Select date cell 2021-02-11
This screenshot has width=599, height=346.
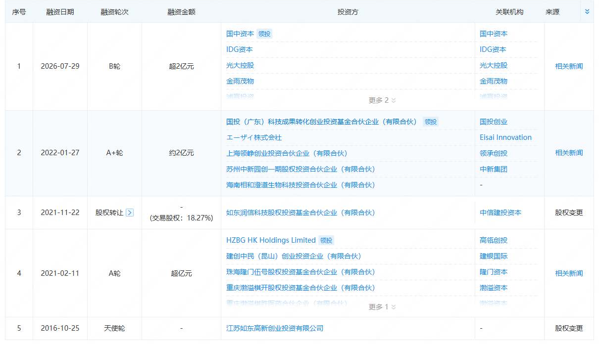coord(60,273)
